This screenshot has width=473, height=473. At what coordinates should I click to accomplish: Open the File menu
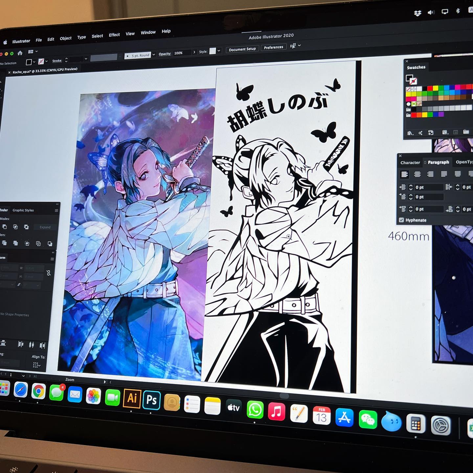(x=39, y=40)
